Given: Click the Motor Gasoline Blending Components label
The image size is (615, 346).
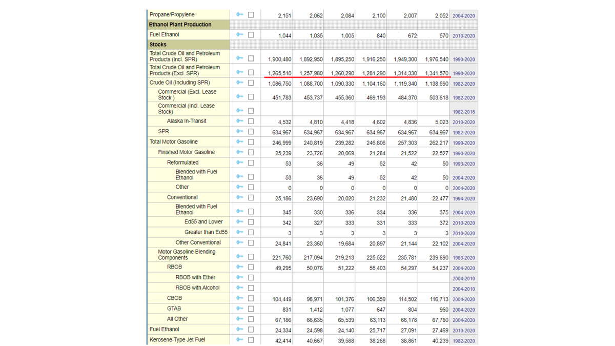Looking at the screenshot, I should click(187, 255).
